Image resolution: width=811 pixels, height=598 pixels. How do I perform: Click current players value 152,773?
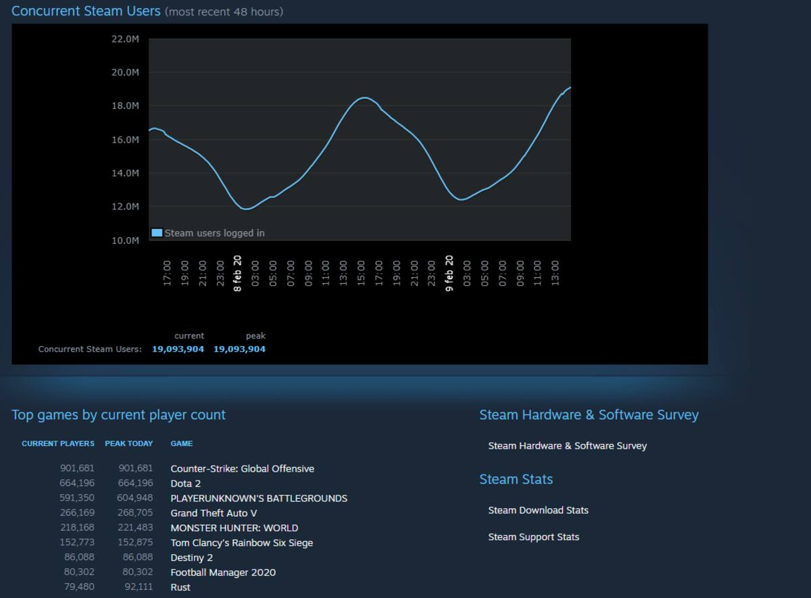click(77, 543)
